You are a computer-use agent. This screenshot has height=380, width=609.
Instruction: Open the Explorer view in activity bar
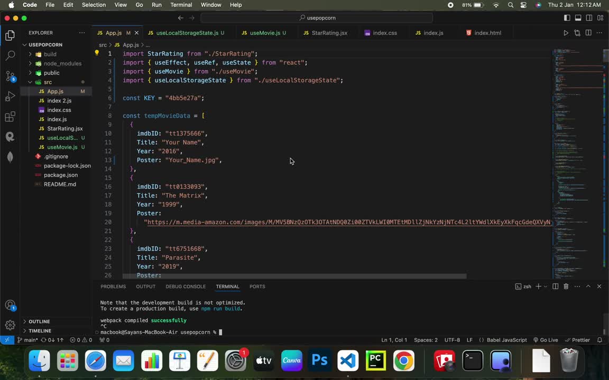tap(10, 35)
